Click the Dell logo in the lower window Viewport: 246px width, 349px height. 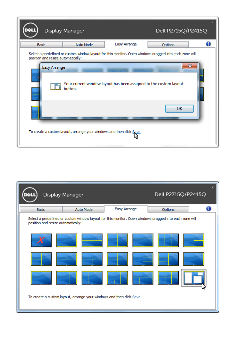30,195
